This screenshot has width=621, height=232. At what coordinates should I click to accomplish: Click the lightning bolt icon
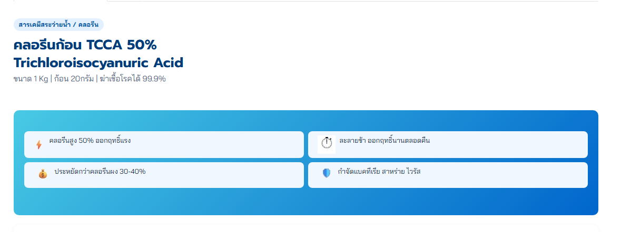click(x=39, y=145)
